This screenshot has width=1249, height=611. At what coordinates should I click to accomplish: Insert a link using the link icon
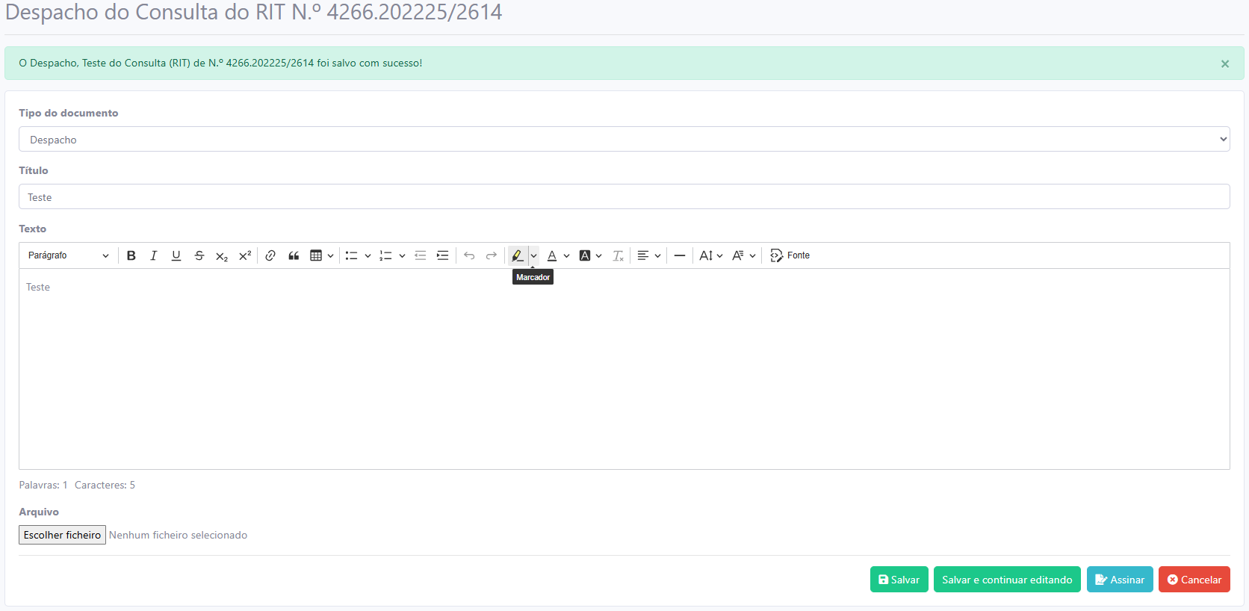270,255
